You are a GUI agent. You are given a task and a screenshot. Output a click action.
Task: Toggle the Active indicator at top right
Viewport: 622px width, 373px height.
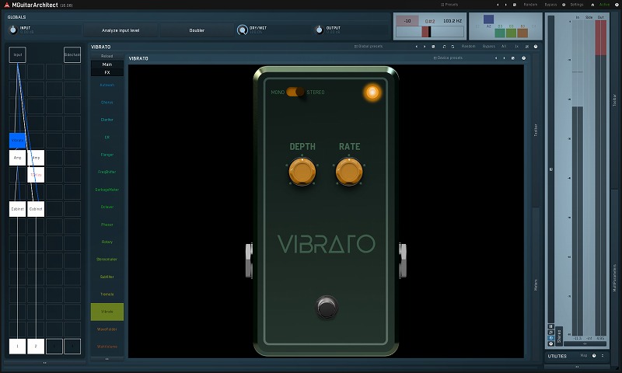coord(604,4)
